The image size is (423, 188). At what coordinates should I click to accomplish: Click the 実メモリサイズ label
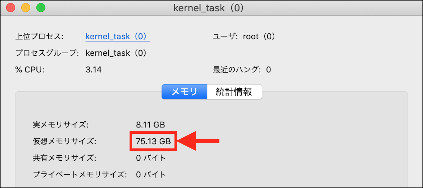click(x=61, y=125)
